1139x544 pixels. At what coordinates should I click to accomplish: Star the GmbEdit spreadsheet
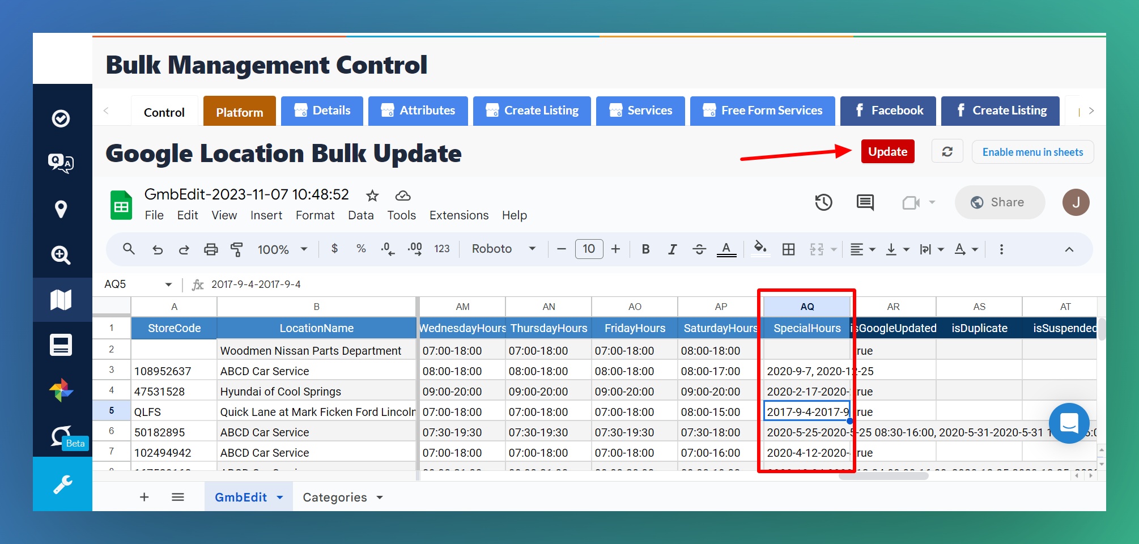(x=372, y=195)
